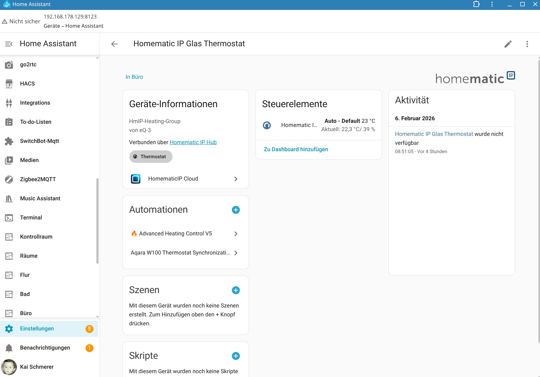Click the 'Aktuell: 22,3 °C/ 39 %' value
This screenshot has width=540, height=377.
pos(348,129)
